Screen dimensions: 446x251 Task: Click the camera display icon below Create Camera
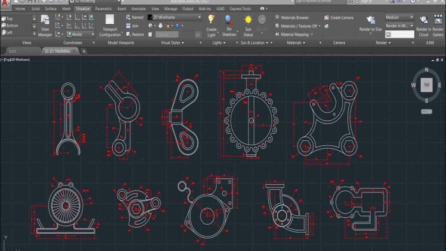tap(326, 26)
